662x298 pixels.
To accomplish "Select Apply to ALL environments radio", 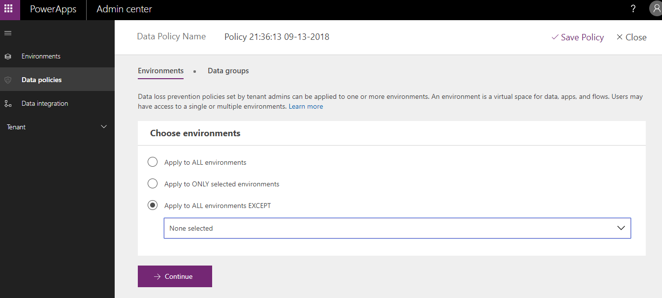I will [153, 162].
